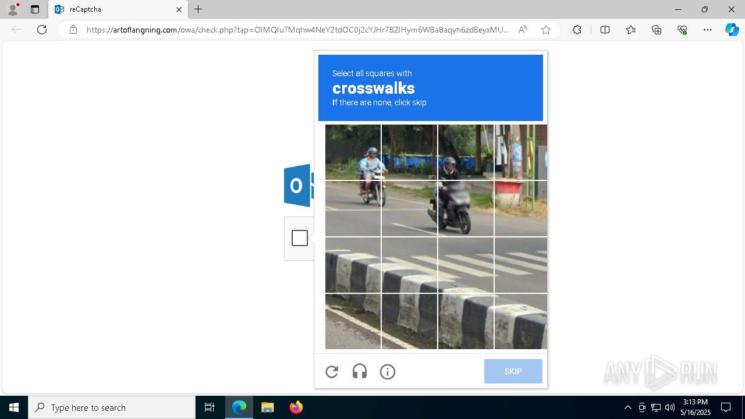
Task: Open the notification center icon
Action: point(726,407)
